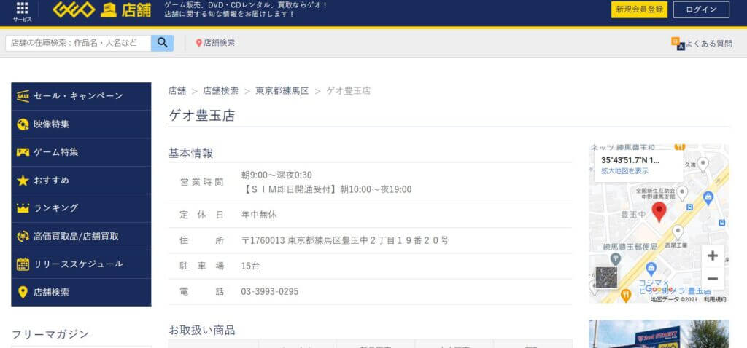Click the Google logo on map
This screenshot has width=747, height=348.
[659, 290]
